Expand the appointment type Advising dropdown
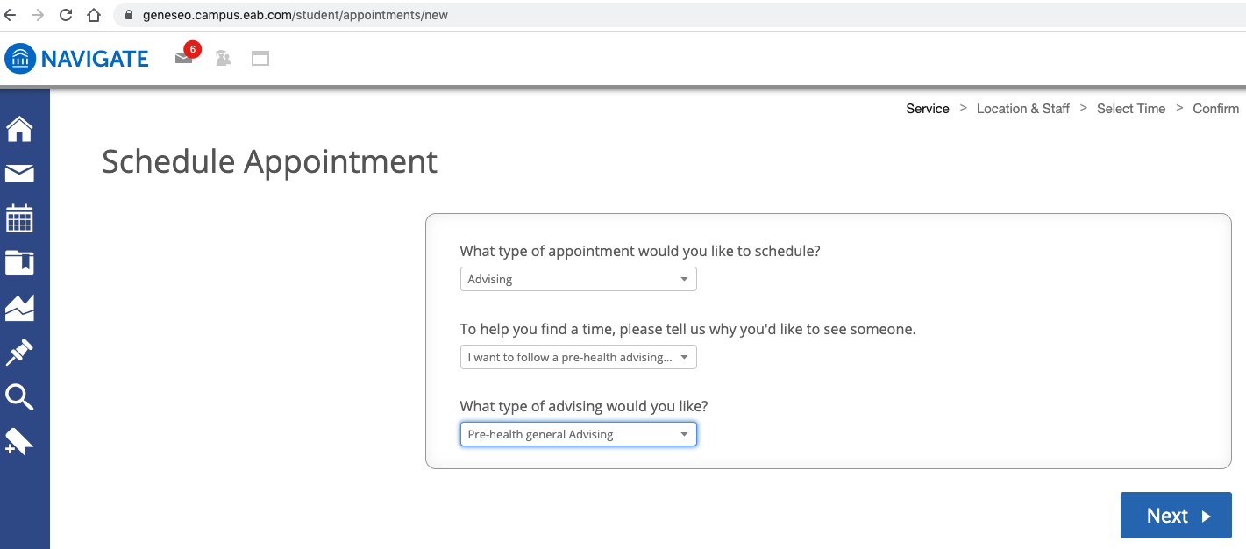1246x549 pixels. 578,280
